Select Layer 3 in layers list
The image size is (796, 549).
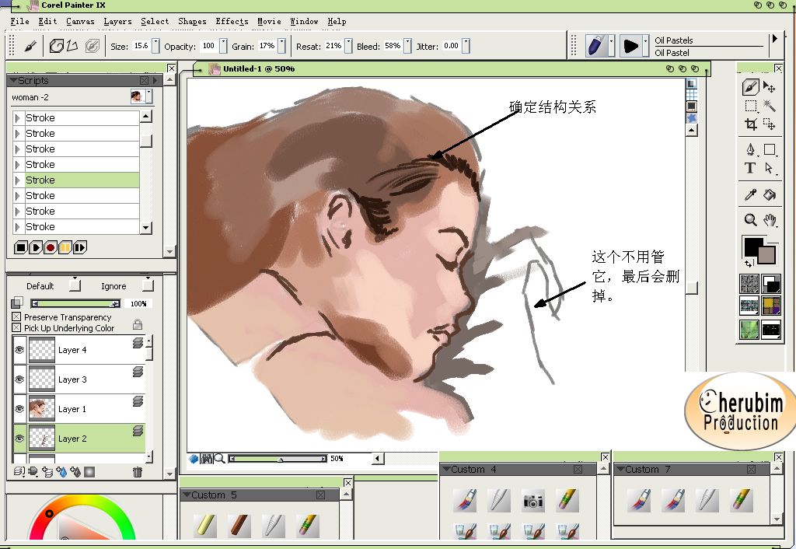pos(79,379)
